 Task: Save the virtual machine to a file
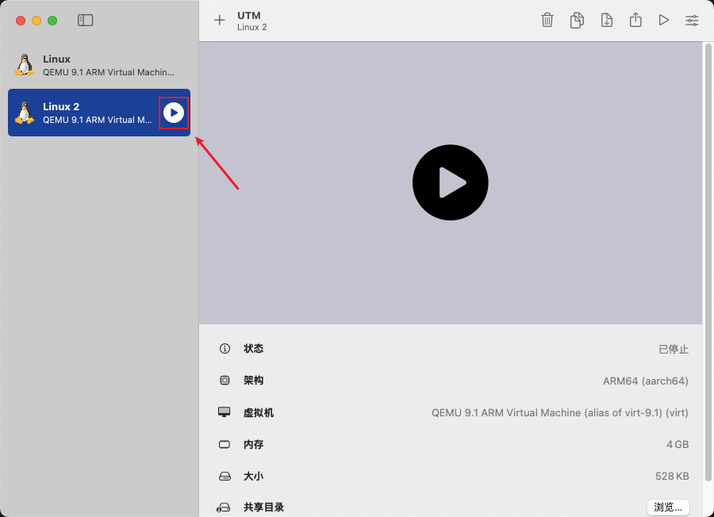[x=606, y=20]
